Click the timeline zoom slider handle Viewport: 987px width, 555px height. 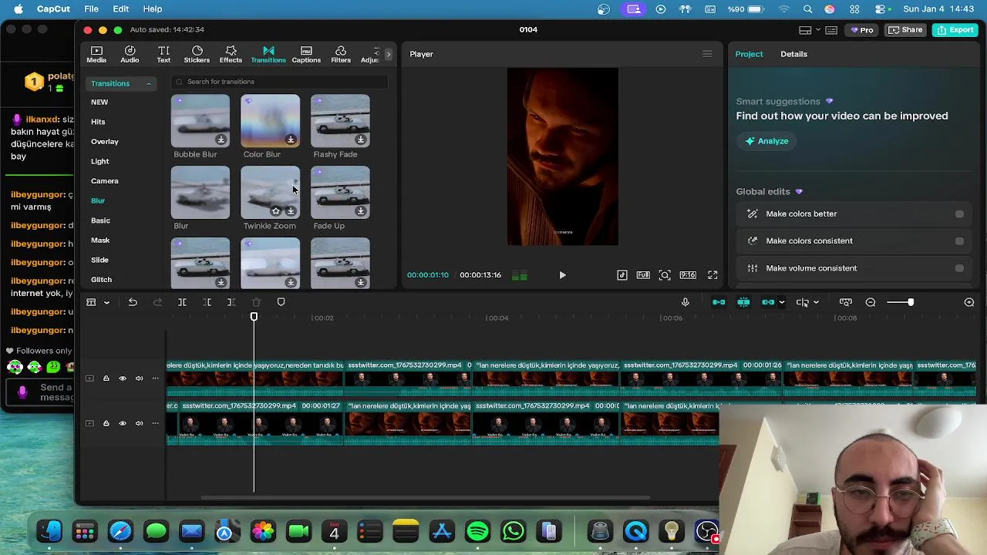click(x=911, y=302)
